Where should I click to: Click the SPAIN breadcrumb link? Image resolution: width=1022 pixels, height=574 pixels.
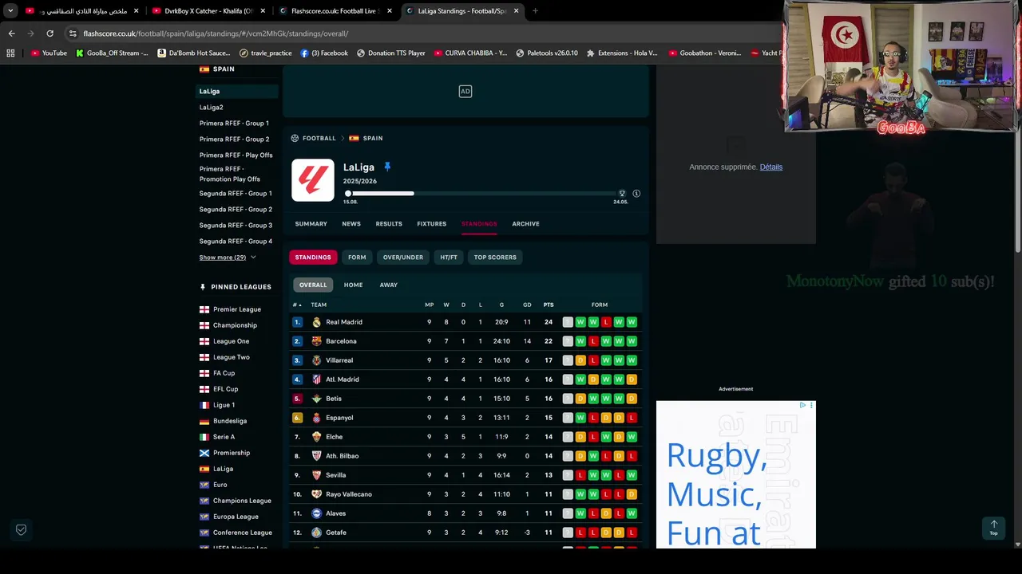click(373, 138)
